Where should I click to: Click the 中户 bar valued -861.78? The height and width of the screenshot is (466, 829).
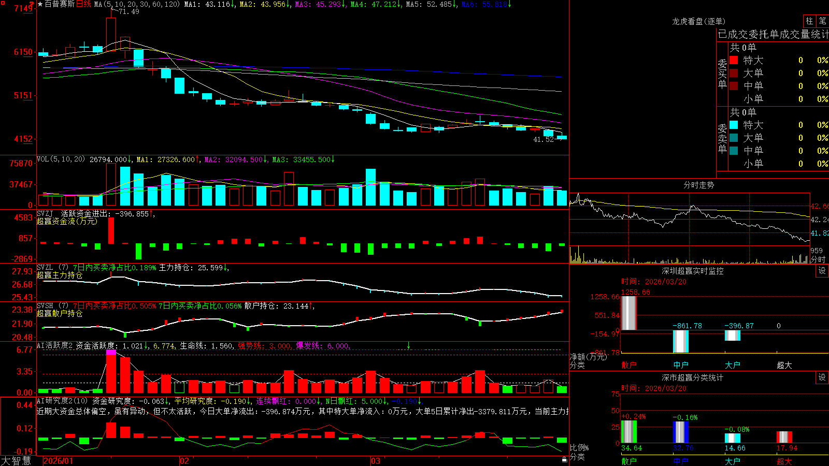pyautogui.click(x=680, y=341)
